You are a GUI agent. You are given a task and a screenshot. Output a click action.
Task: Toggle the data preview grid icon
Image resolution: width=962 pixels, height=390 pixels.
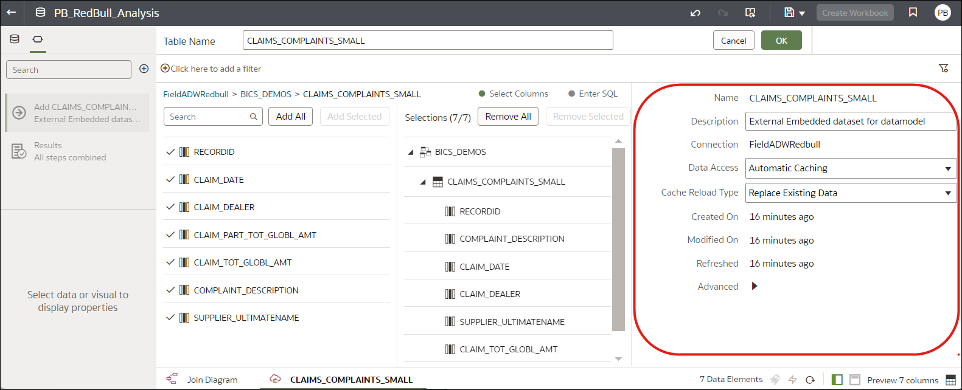951,380
